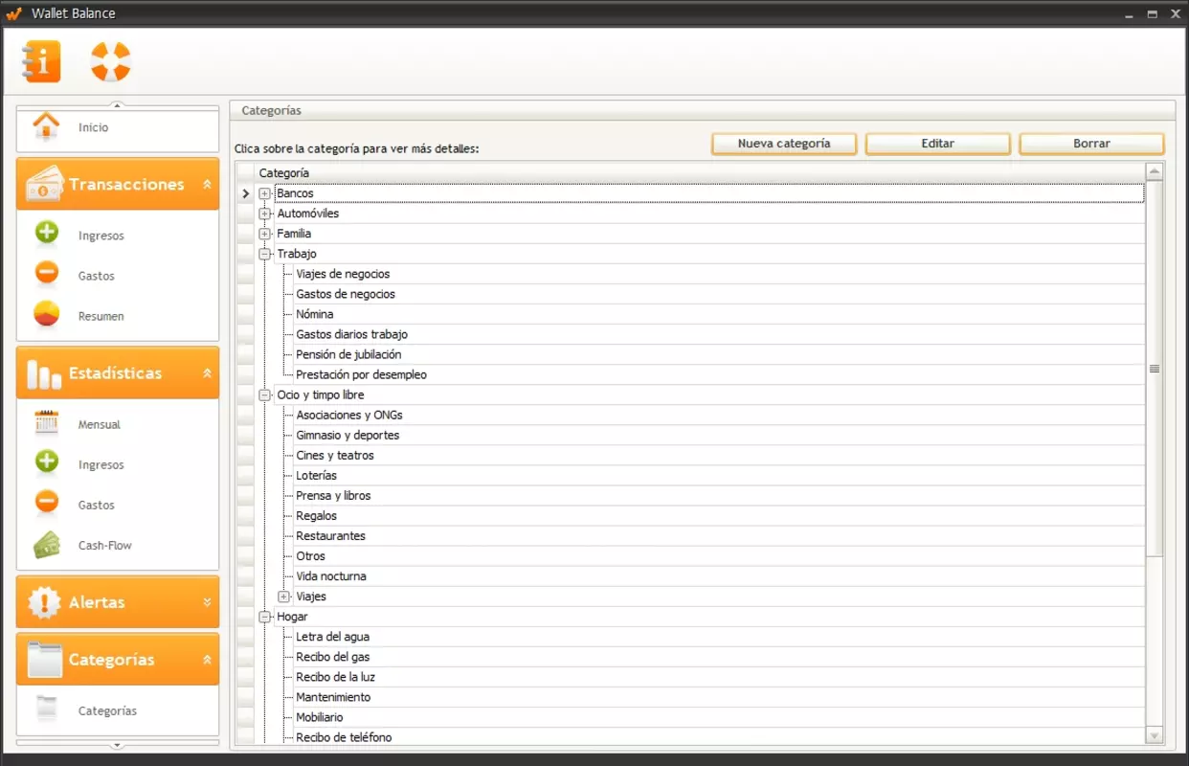Click the green plus icon beside Transacciones Ingresos
This screenshot has height=766, width=1189.
click(x=47, y=233)
